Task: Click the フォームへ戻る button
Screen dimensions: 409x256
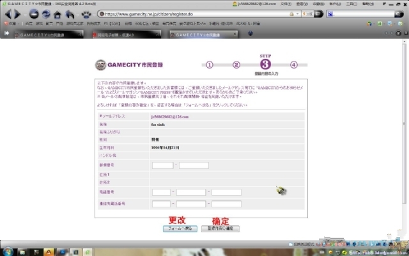Action: [x=180, y=228]
